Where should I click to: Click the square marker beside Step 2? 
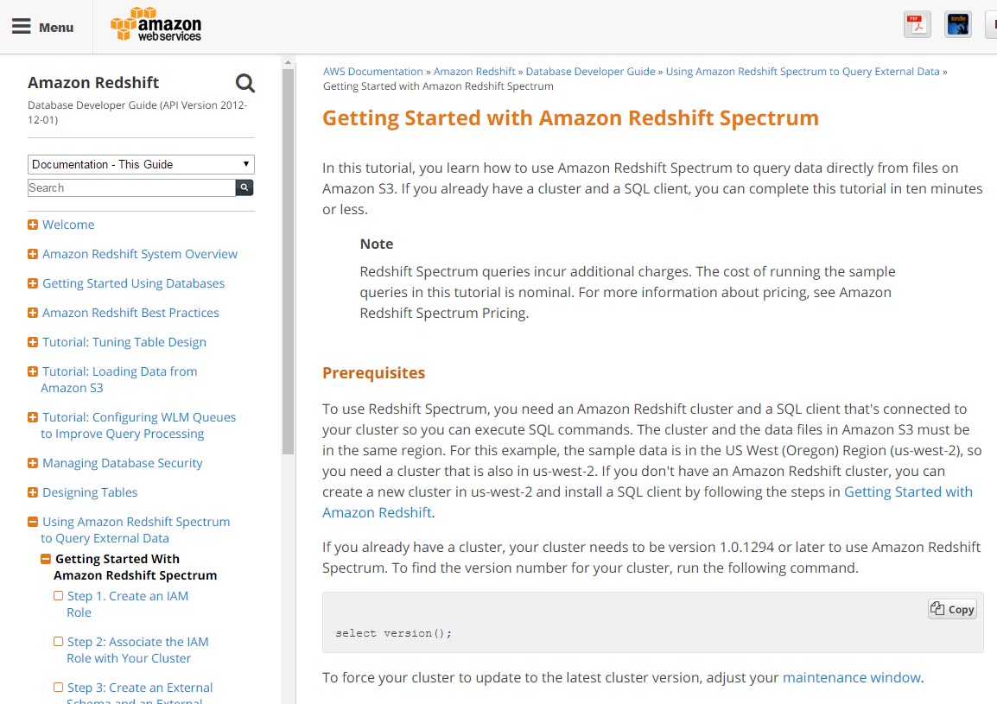[x=58, y=642]
